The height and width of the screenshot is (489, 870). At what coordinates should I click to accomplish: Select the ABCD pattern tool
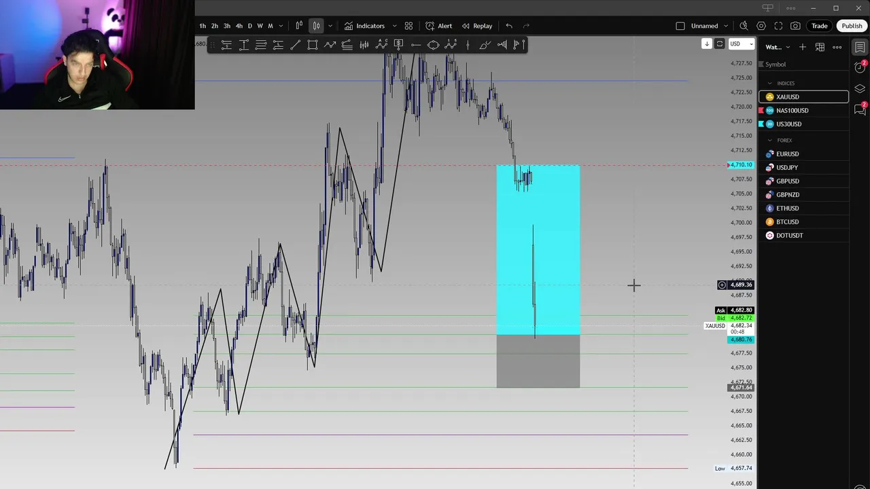tap(381, 45)
